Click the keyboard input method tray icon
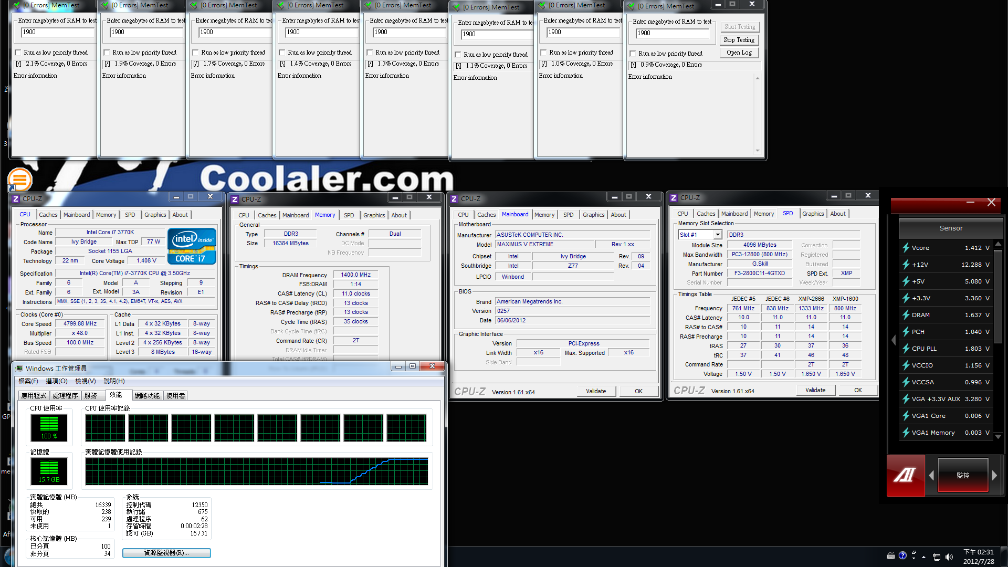Image resolution: width=1008 pixels, height=567 pixels. tap(891, 555)
